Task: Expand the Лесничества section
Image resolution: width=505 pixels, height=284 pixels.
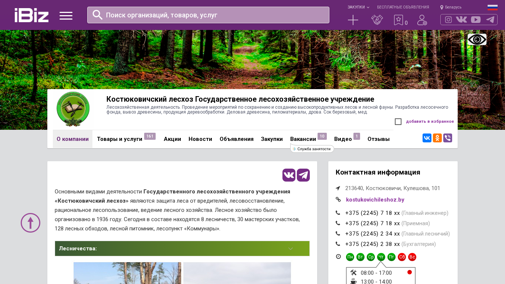Action: [182, 248]
